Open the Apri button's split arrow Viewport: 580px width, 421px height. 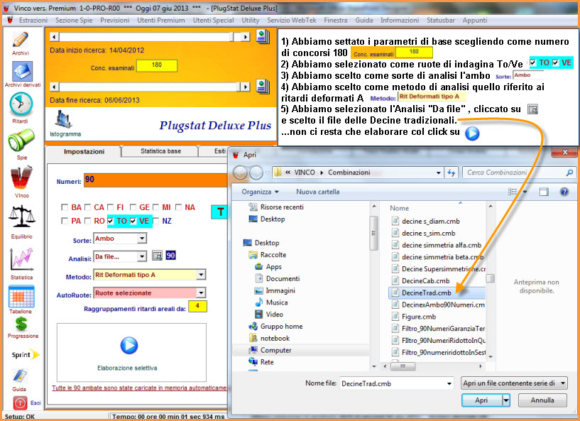505,400
